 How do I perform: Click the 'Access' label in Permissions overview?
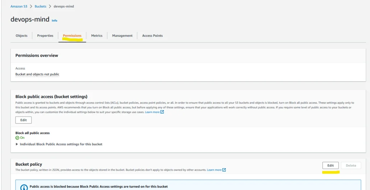pos(20,68)
